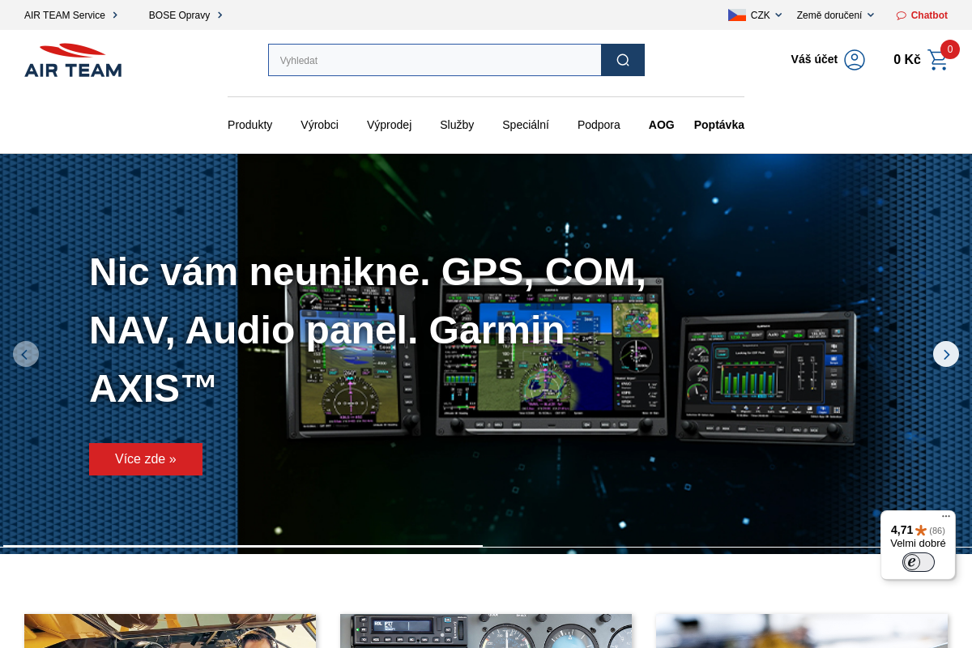Click the cart item count badge
This screenshot has height=648, width=972.
[950, 49]
